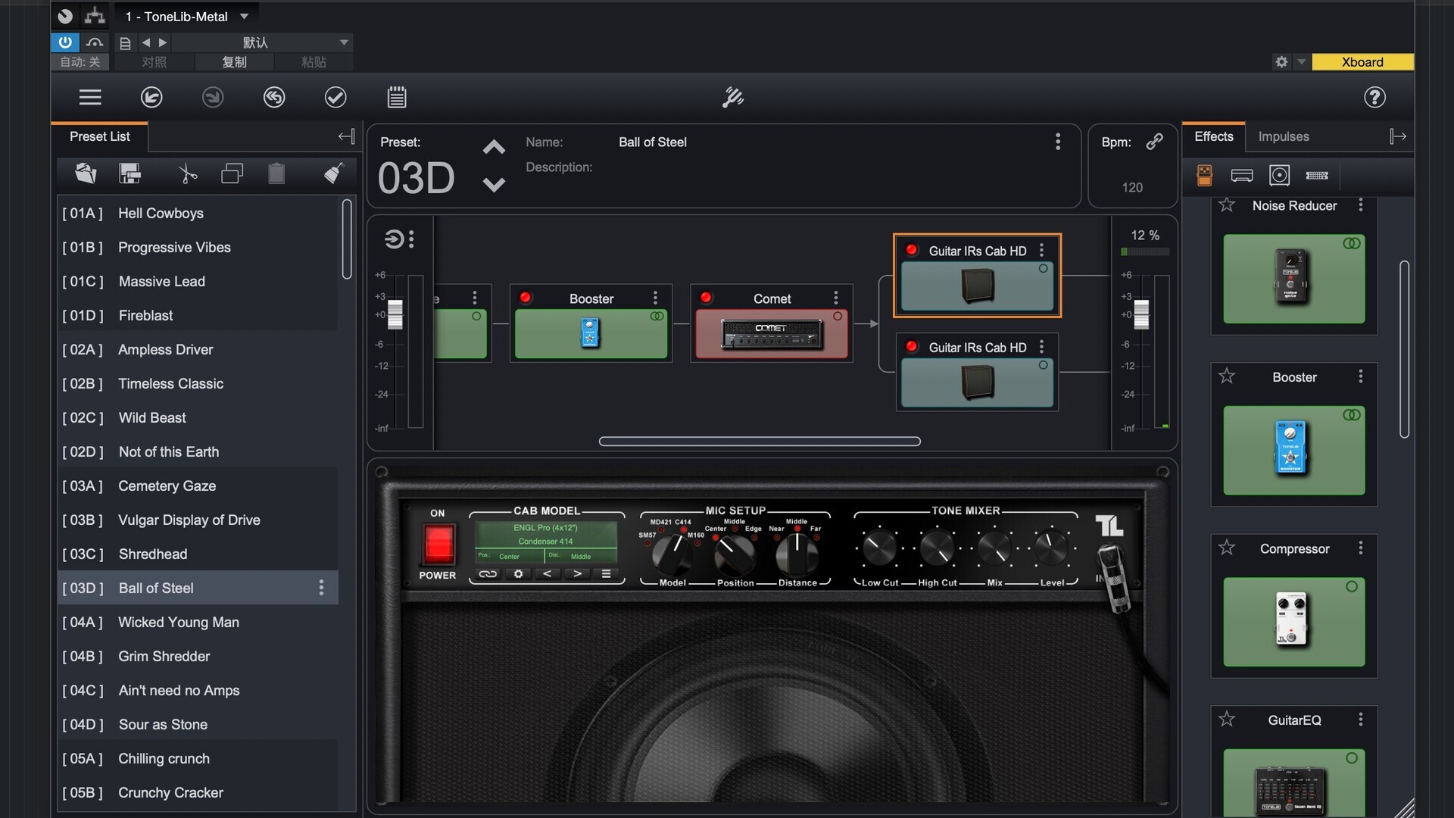Screen dimensions: 1454x818
Task: Click the open preset folder icon
Action: coord(86,173)
